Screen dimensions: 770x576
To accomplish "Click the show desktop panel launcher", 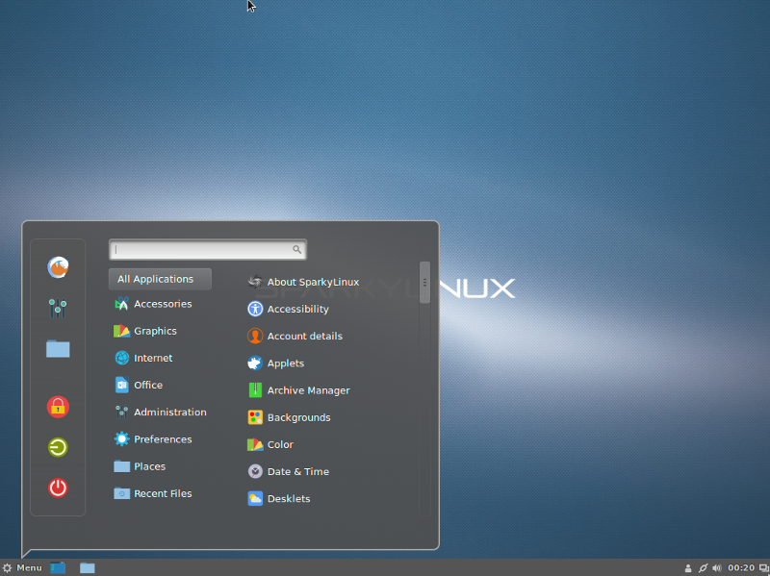I will tap(58, 568).
